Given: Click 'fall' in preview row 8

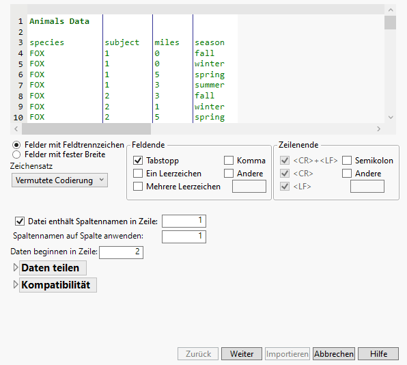Looking at the screenshot, I should 205,96.
